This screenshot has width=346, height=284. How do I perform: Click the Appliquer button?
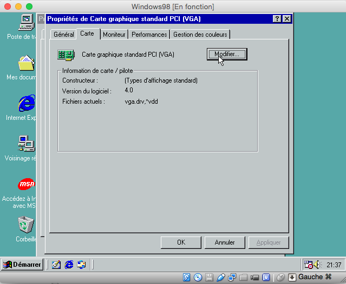pyautogui.click(x=269, y=242)
